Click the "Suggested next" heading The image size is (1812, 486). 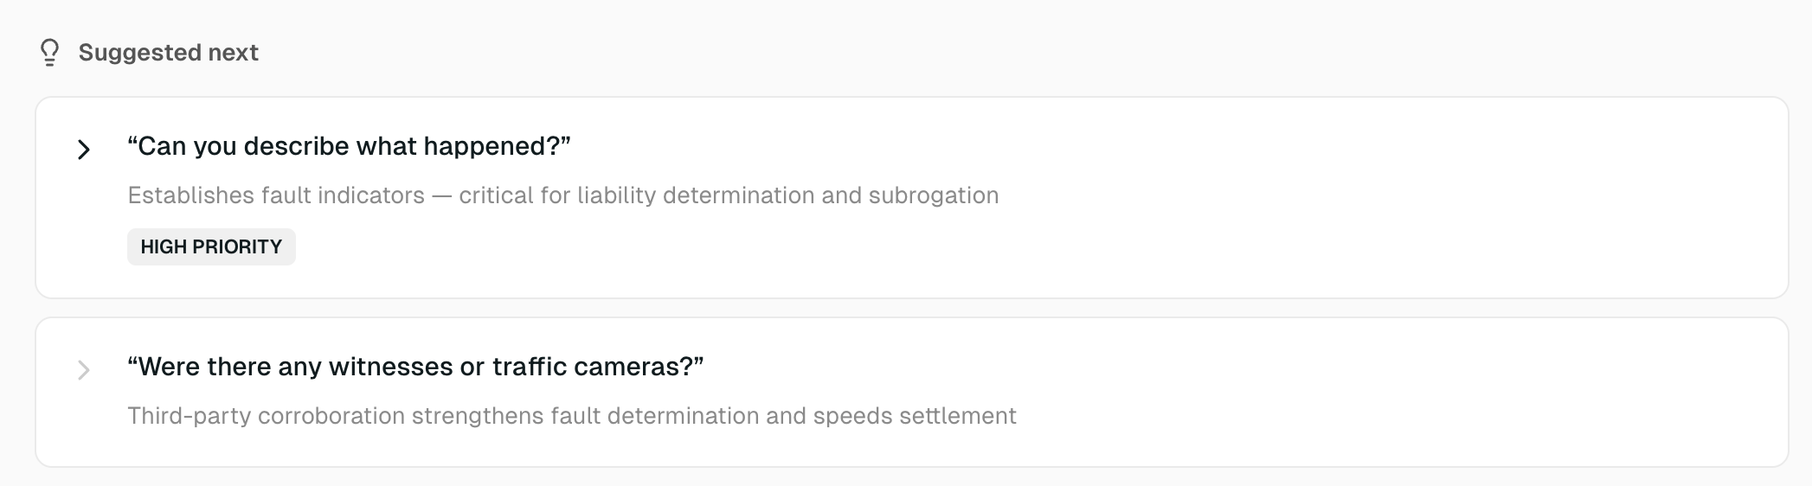(x=169, y=53)
